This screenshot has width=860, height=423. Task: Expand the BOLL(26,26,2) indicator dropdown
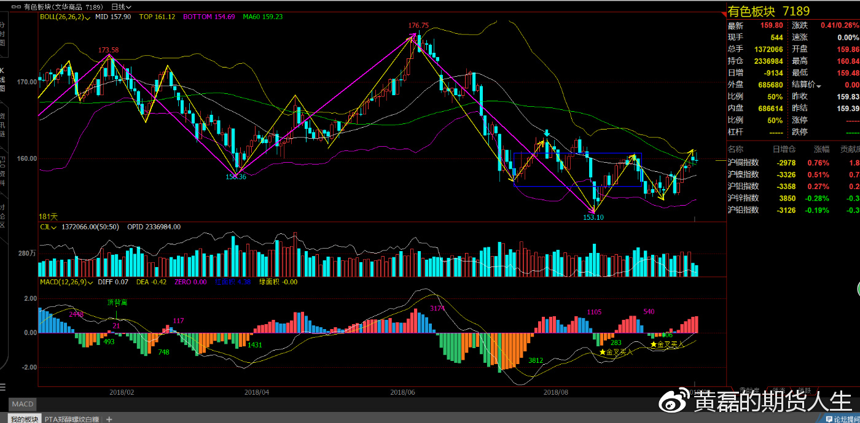pyautogui.click(x=65, y=17)
